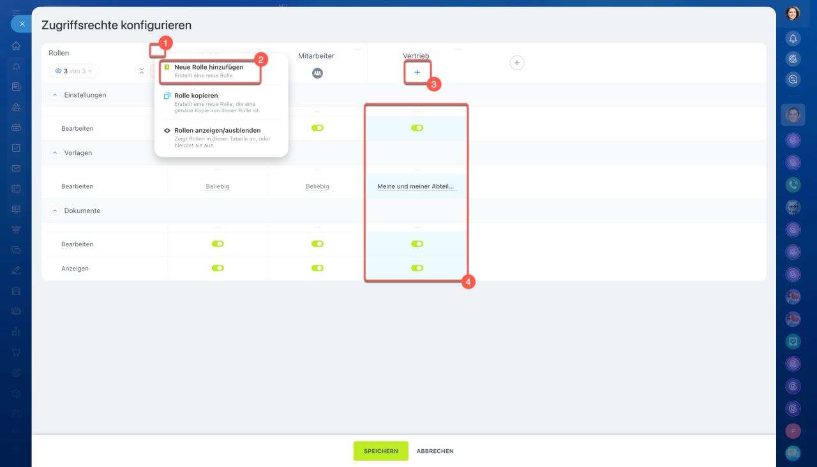Click the eye icon beside Rollen anzeigen/ausblenden
The image size is (817, 467).
click(167, 130)
